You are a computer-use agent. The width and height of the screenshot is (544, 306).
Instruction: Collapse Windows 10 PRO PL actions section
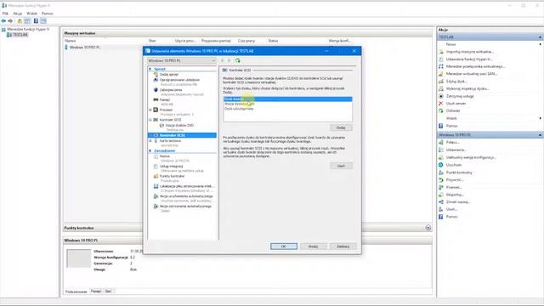tap(540, 135)
